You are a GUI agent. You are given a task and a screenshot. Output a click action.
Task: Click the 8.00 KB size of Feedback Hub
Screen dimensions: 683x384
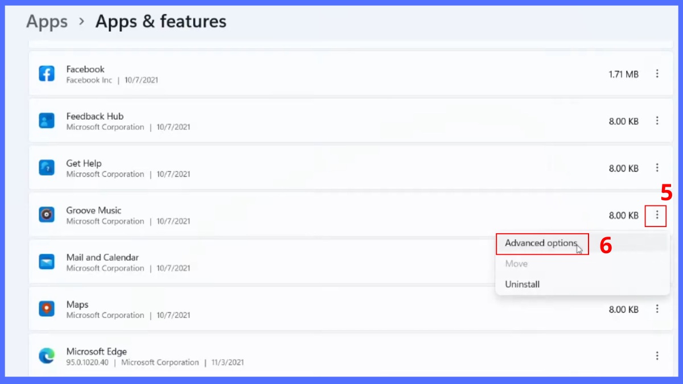(x=623, y=121)
